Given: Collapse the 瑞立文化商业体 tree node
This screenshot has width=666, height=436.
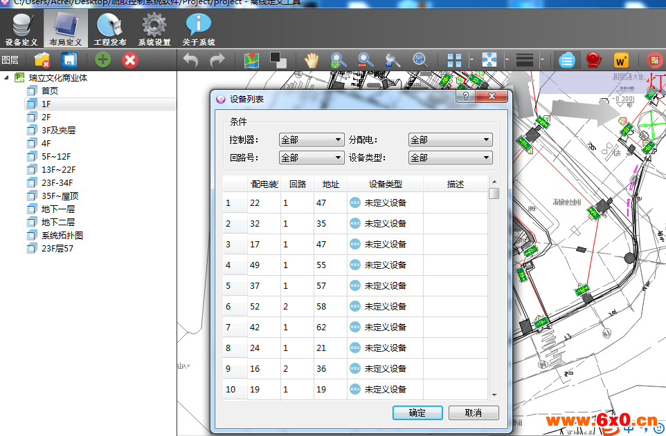Looking at the screenshot, I should point(6,77).
